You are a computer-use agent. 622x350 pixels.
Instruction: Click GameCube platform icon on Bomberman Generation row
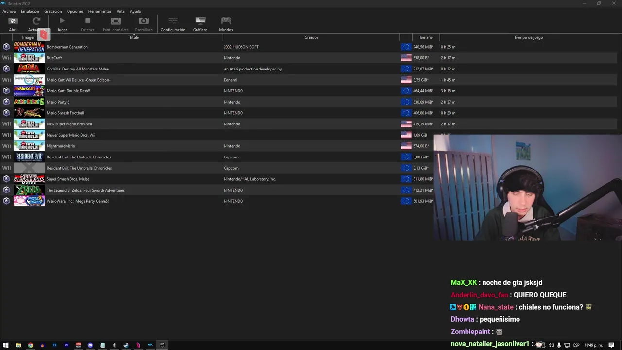coord(6,47)
